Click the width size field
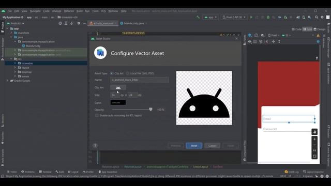The image size is (331, 186). (115, 95)
